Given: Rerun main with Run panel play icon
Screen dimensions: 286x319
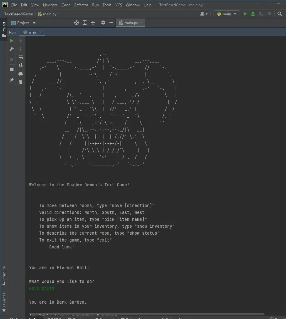Looking at the screenshot, I should (x=12, y=41).
